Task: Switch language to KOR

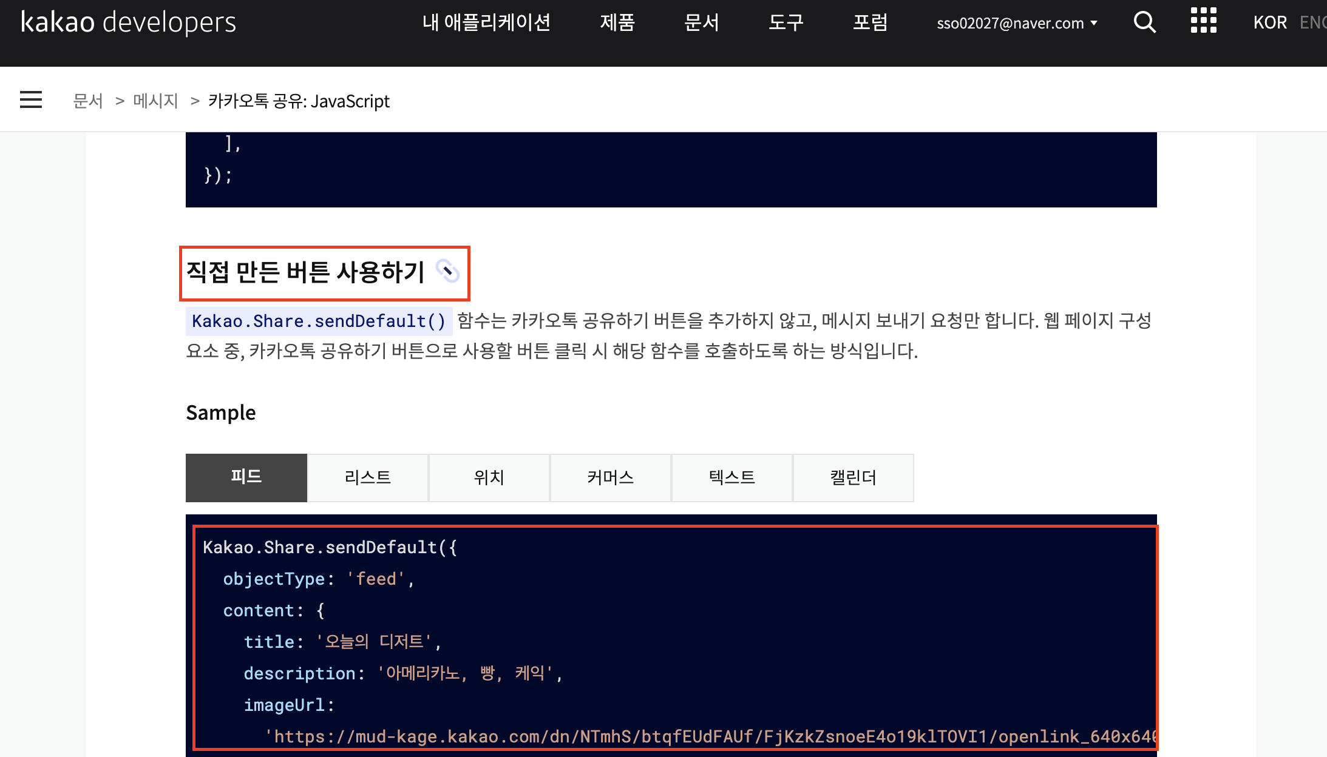Action: click(1270, 23)
